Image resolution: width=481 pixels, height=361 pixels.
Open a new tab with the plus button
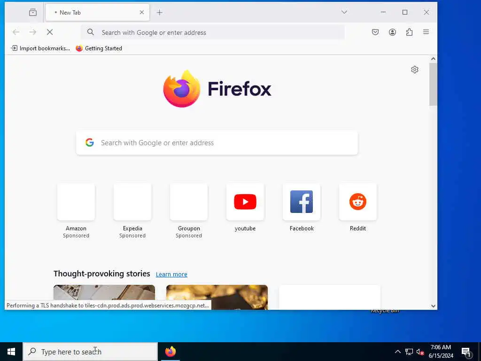(160, 12)
